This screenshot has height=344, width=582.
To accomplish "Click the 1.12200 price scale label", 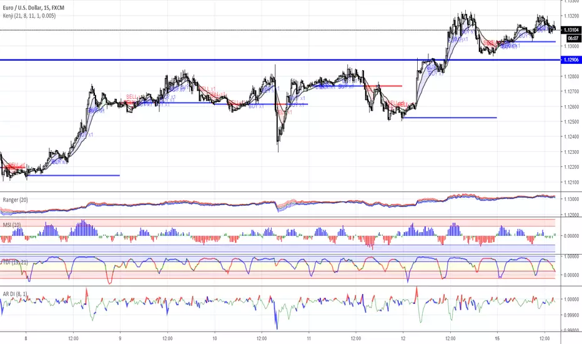I will pos(571,167).
